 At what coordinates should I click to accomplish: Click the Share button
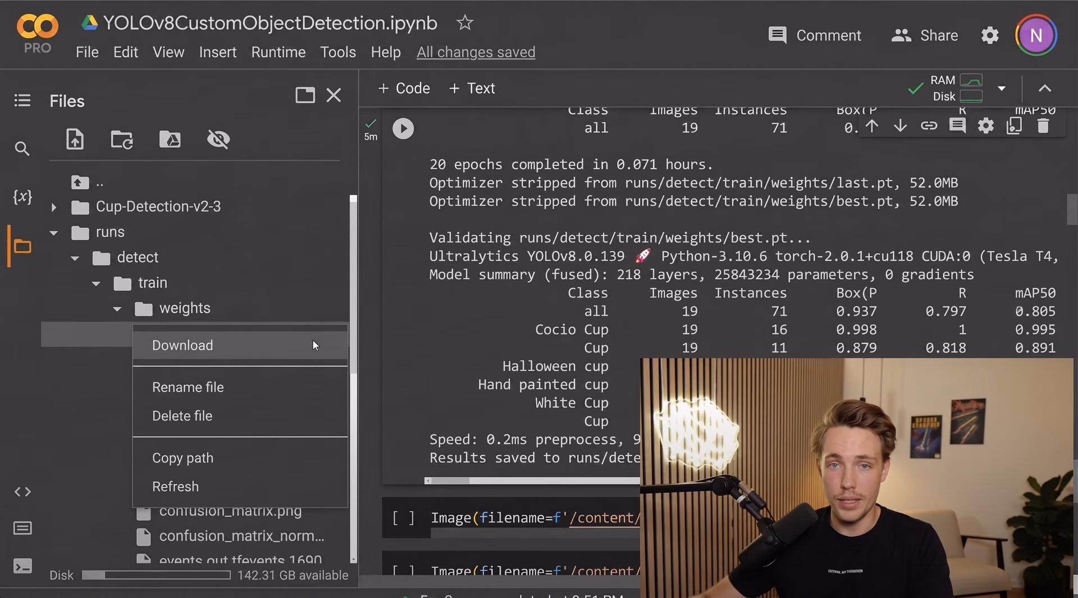coord(925,35)
